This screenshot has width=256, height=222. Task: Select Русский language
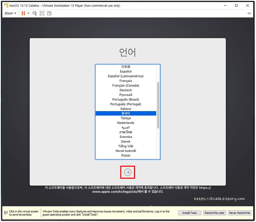click(x=126, y=95)
